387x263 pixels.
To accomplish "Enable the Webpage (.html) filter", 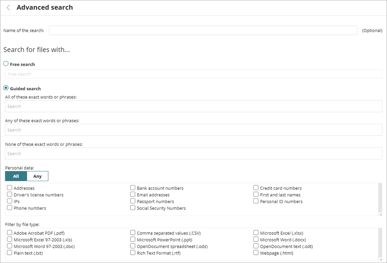I will (255, 253).
